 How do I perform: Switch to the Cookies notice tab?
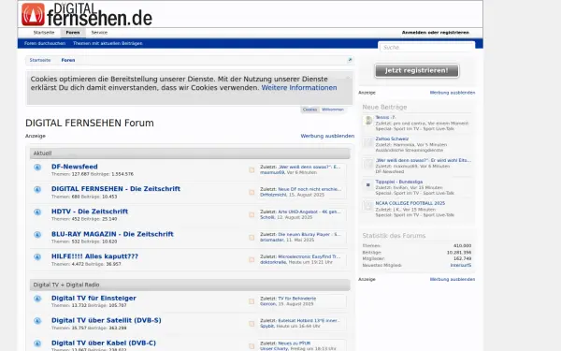(x=309, y=110)
